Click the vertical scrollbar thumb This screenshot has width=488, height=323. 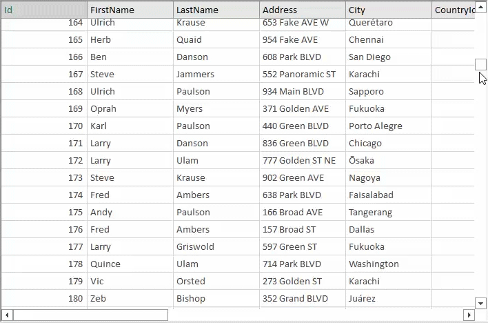click(481, 64)
